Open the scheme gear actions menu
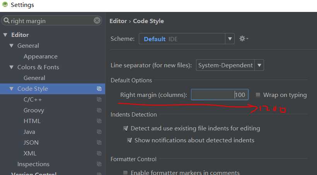The image size is (317, 175). pyautogui.click(x=244, y=38)
